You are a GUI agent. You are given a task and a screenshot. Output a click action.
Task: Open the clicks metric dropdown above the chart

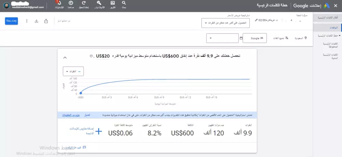[x=73, y=71]
